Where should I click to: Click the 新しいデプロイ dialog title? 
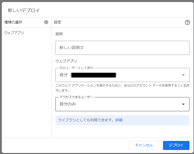(24, 10)
